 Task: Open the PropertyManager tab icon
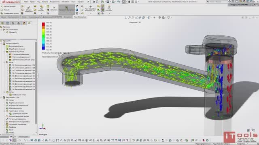point(8,23)
